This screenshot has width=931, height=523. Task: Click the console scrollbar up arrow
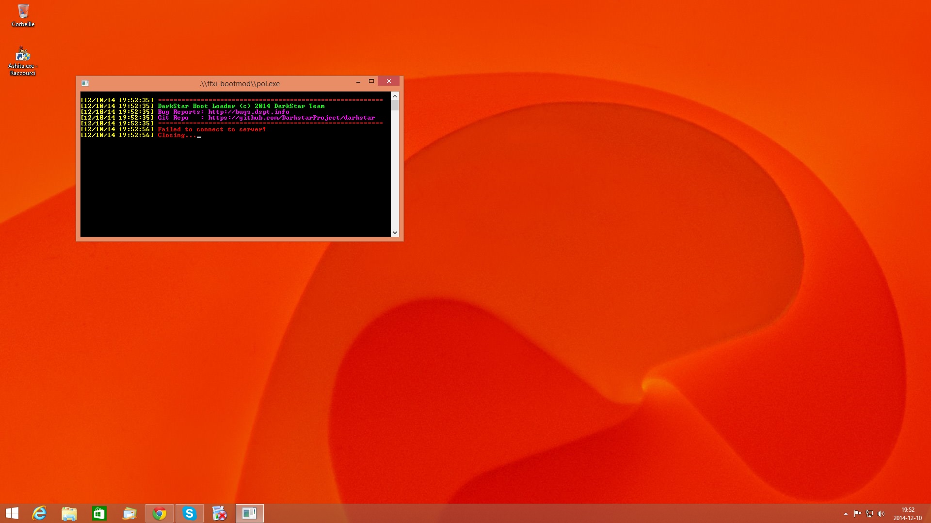[x=395, y=96]
